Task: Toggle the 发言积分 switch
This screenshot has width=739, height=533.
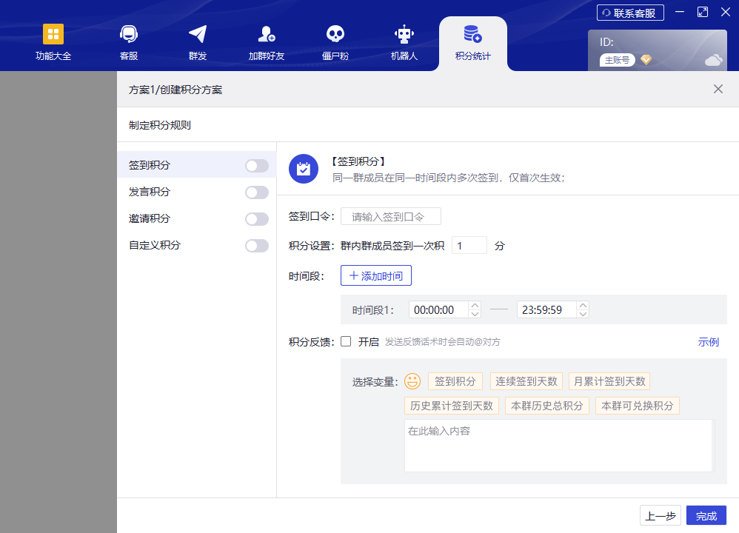Action: pyautogui.click(x=257, y=192)
